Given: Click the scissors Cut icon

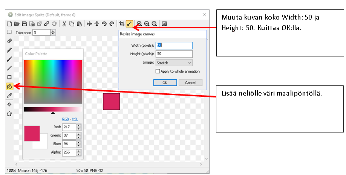Looking at the screenshot, I should click(64, 24).
